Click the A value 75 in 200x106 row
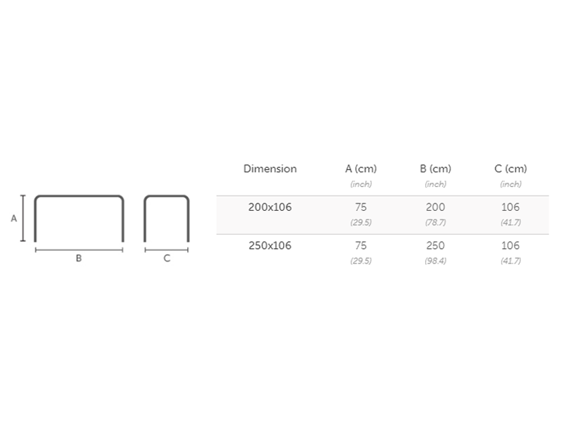 [361, 207]
